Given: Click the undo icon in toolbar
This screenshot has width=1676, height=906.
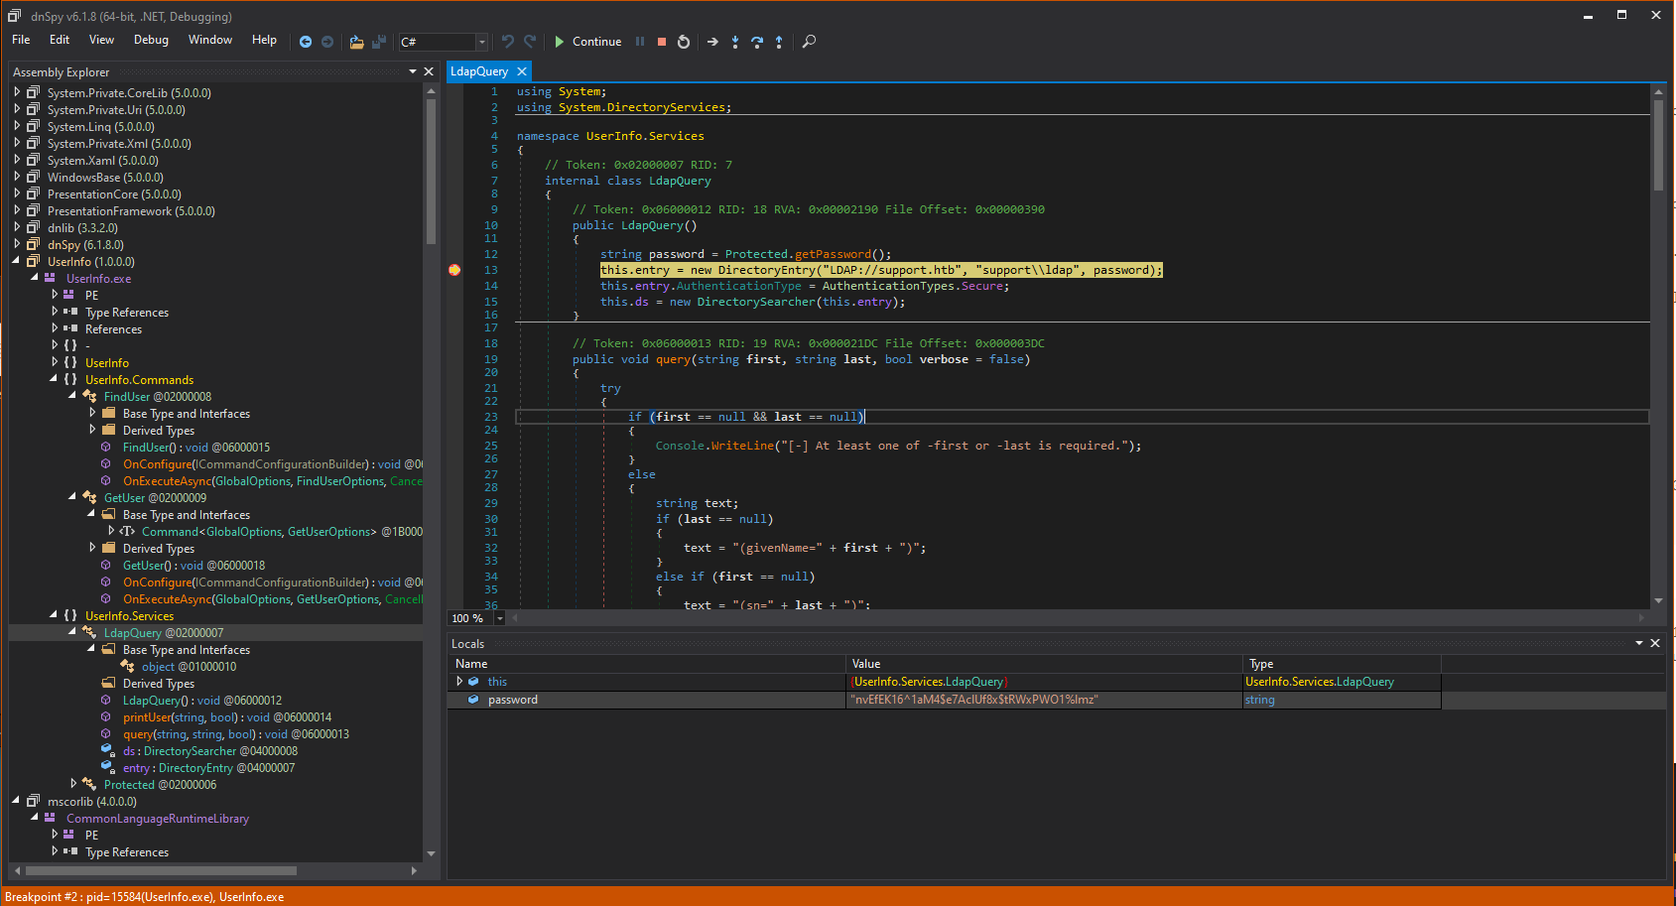Looking at the screenshot, I should [508, 42].
